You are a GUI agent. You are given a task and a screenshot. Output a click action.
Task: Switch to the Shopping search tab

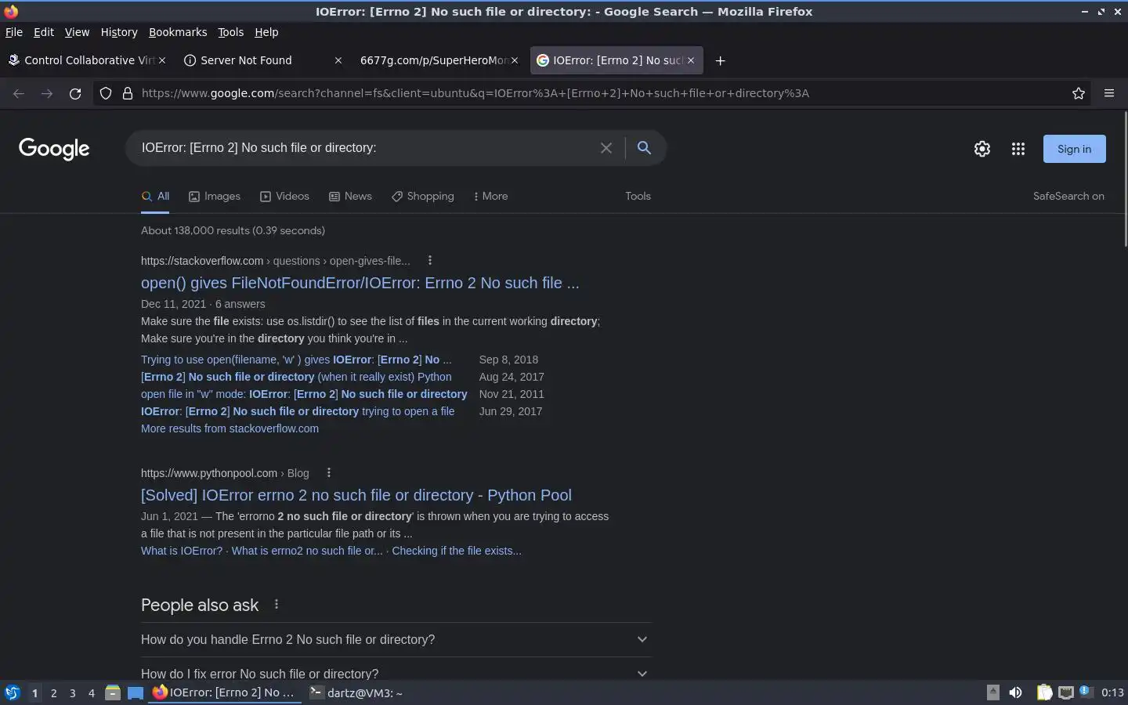coord(423,196)
